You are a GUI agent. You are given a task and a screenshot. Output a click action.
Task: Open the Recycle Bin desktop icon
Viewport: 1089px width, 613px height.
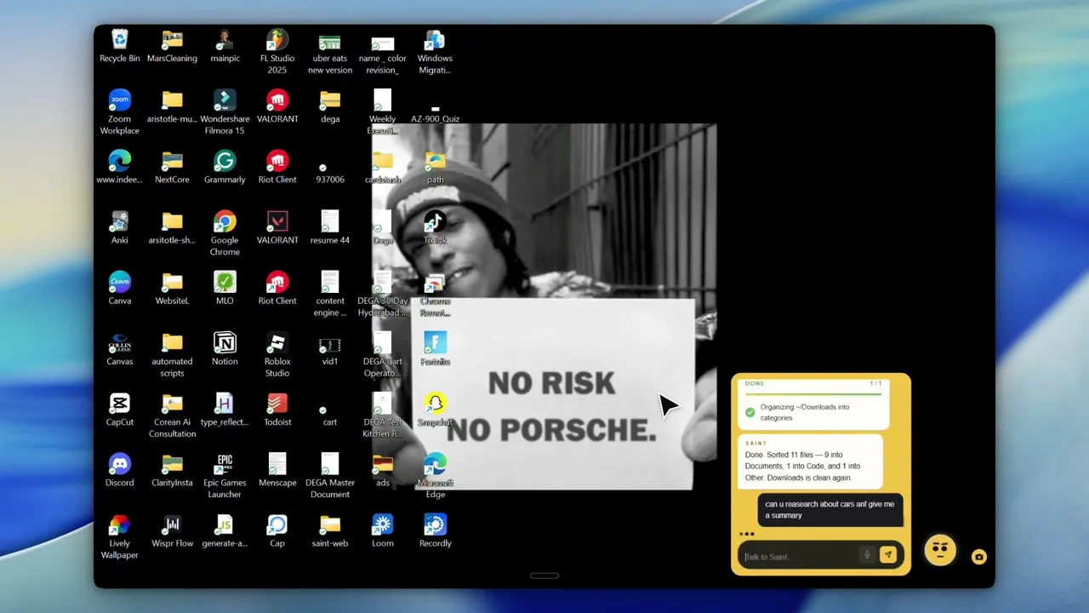120,46
